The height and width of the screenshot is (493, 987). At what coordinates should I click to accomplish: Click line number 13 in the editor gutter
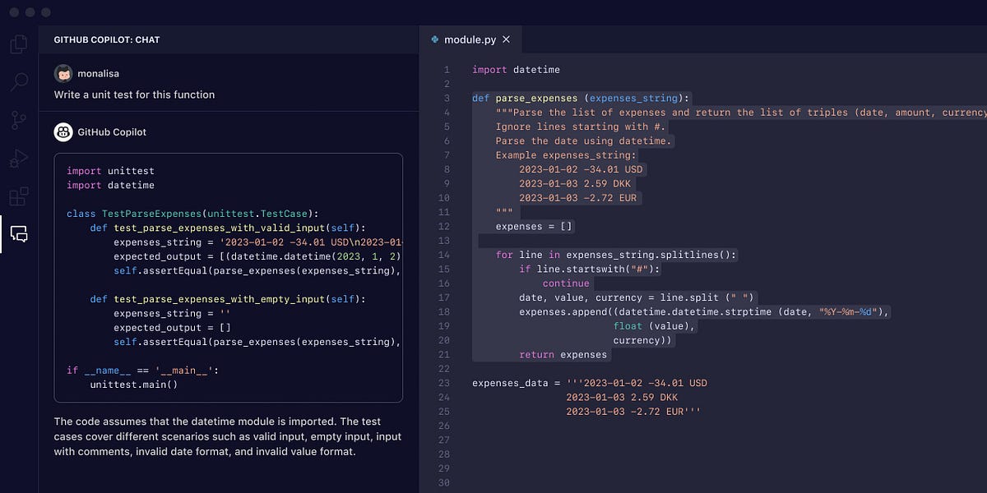tap(444, 240)
